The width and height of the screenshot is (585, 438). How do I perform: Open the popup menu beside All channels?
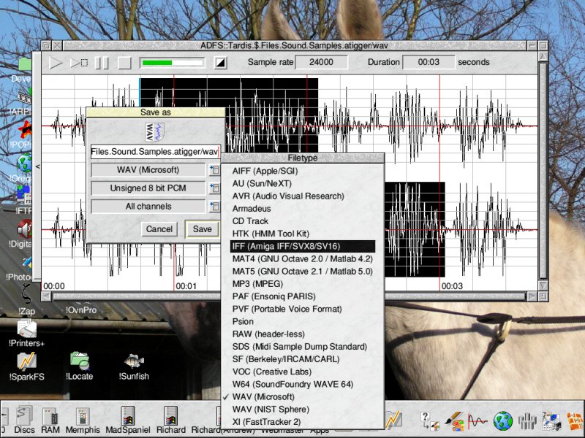point(214,207)
